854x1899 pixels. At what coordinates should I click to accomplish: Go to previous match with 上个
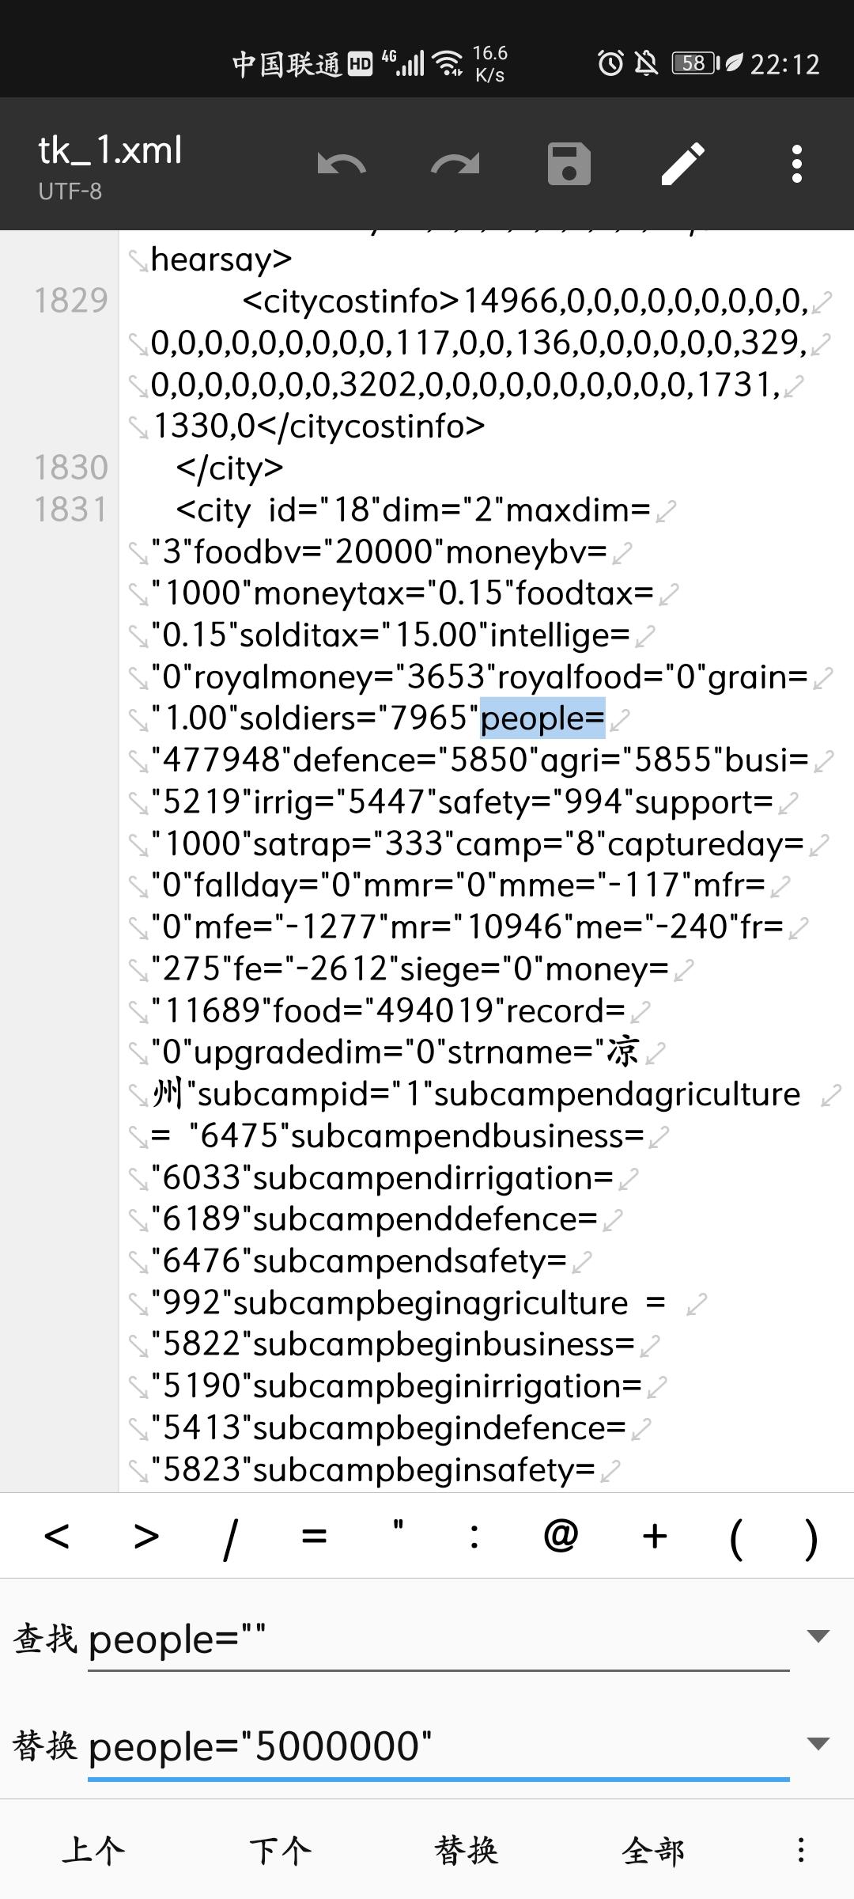point(93,1850)
